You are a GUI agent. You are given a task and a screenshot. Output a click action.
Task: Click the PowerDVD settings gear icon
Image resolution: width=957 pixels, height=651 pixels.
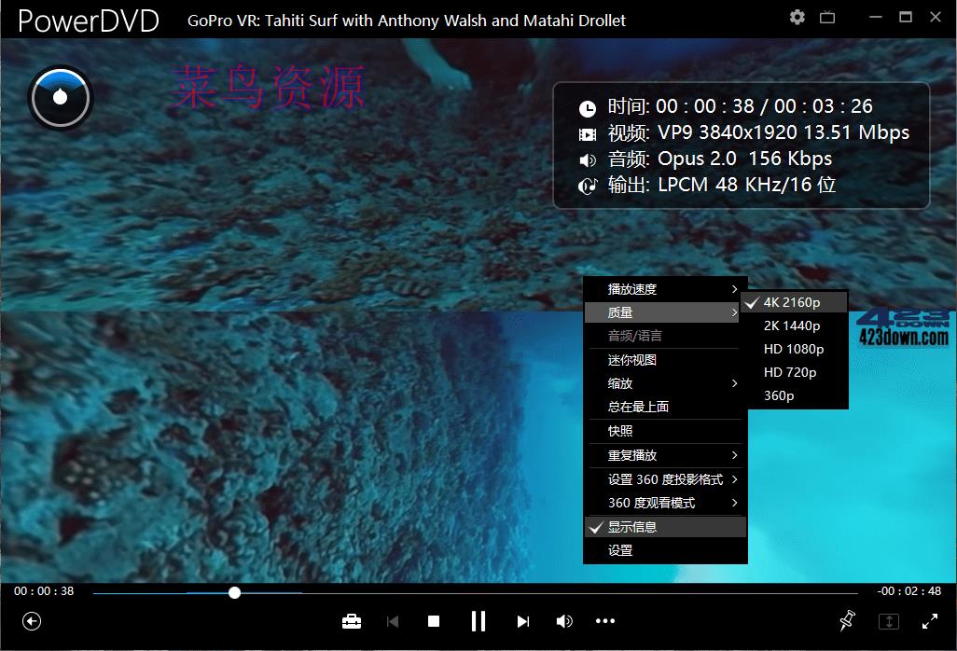797,17
